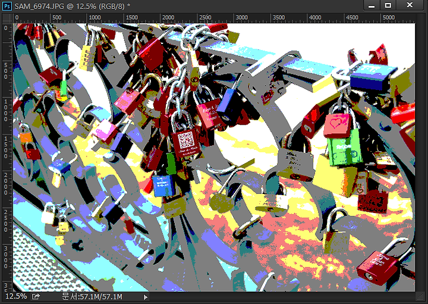
Task: Close the SAM_6974.JPG document window
Action: point(410,5)
